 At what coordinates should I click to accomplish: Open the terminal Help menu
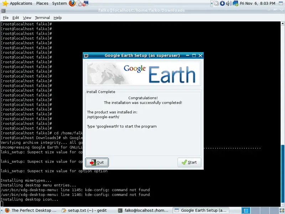(58, 17)
